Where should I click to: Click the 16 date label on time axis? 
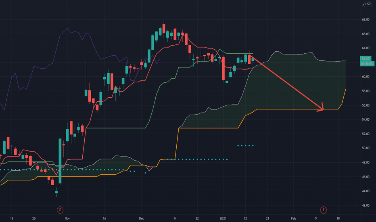(104, 218)
